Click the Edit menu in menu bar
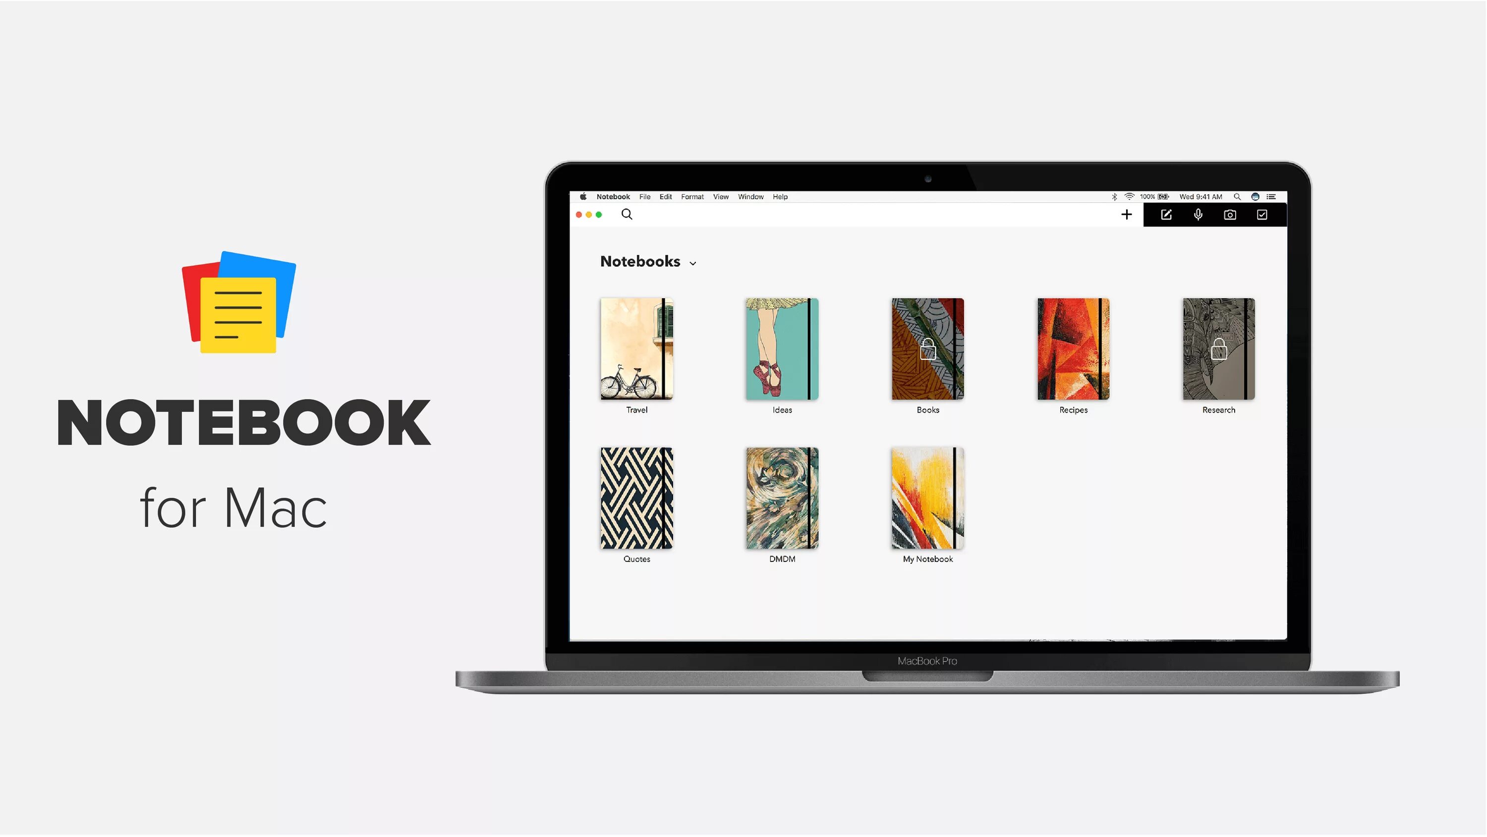Screen dimensions: 1487x837 [x=665, y=196]
